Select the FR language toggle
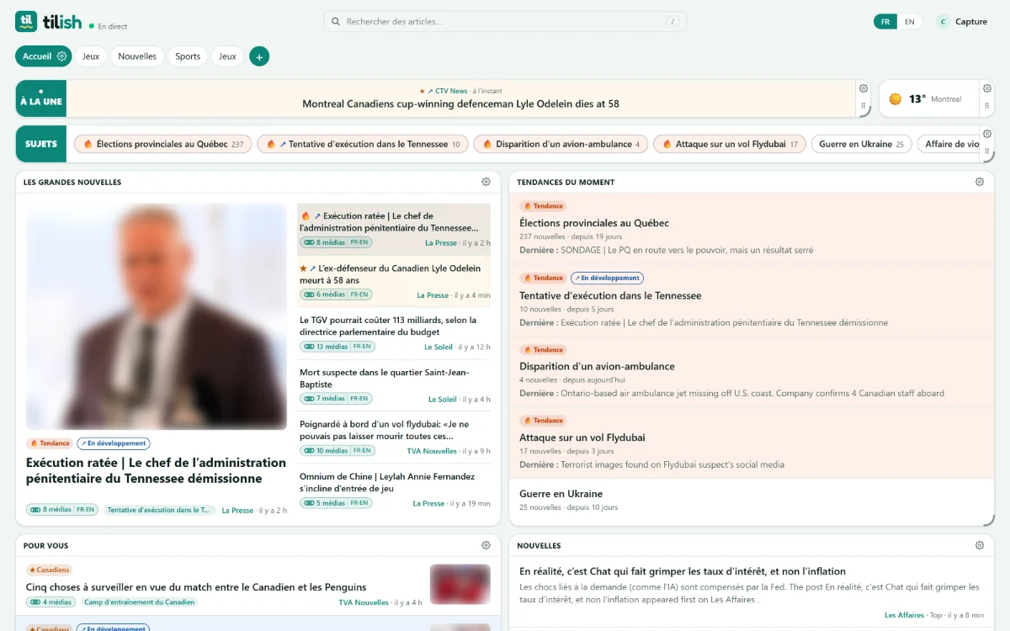This screenshot has width=1010, height=631. 885,22
